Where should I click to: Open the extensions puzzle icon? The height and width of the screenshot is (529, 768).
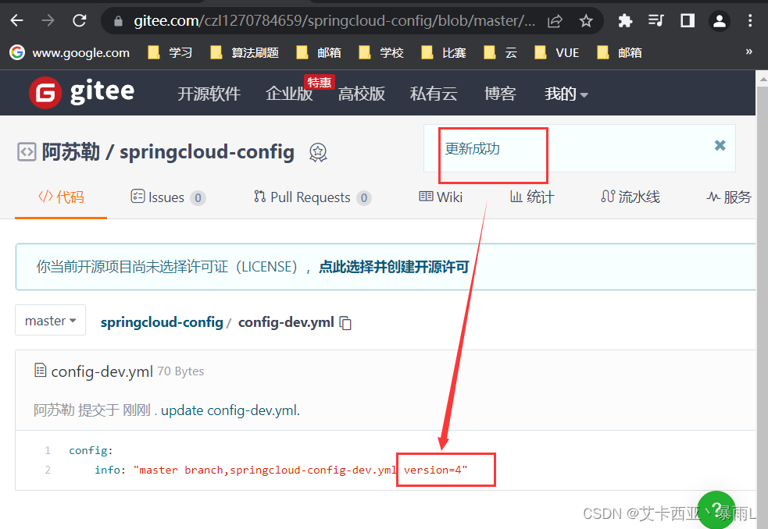(x=625, y=20)
